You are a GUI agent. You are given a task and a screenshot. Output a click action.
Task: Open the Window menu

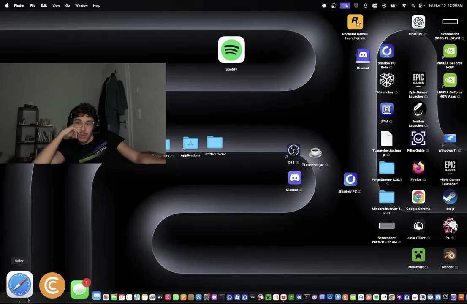81,5
